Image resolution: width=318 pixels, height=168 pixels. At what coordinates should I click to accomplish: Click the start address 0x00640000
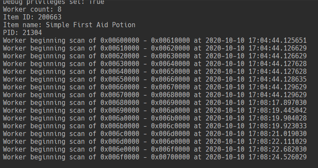point(120,72)
